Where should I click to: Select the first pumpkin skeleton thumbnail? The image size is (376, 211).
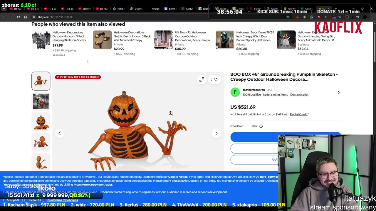tap(41, 81)
